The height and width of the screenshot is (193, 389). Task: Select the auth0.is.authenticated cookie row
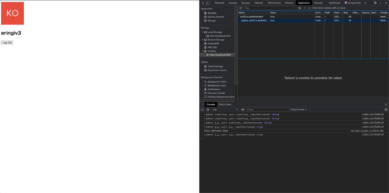(x=313, y=17)
